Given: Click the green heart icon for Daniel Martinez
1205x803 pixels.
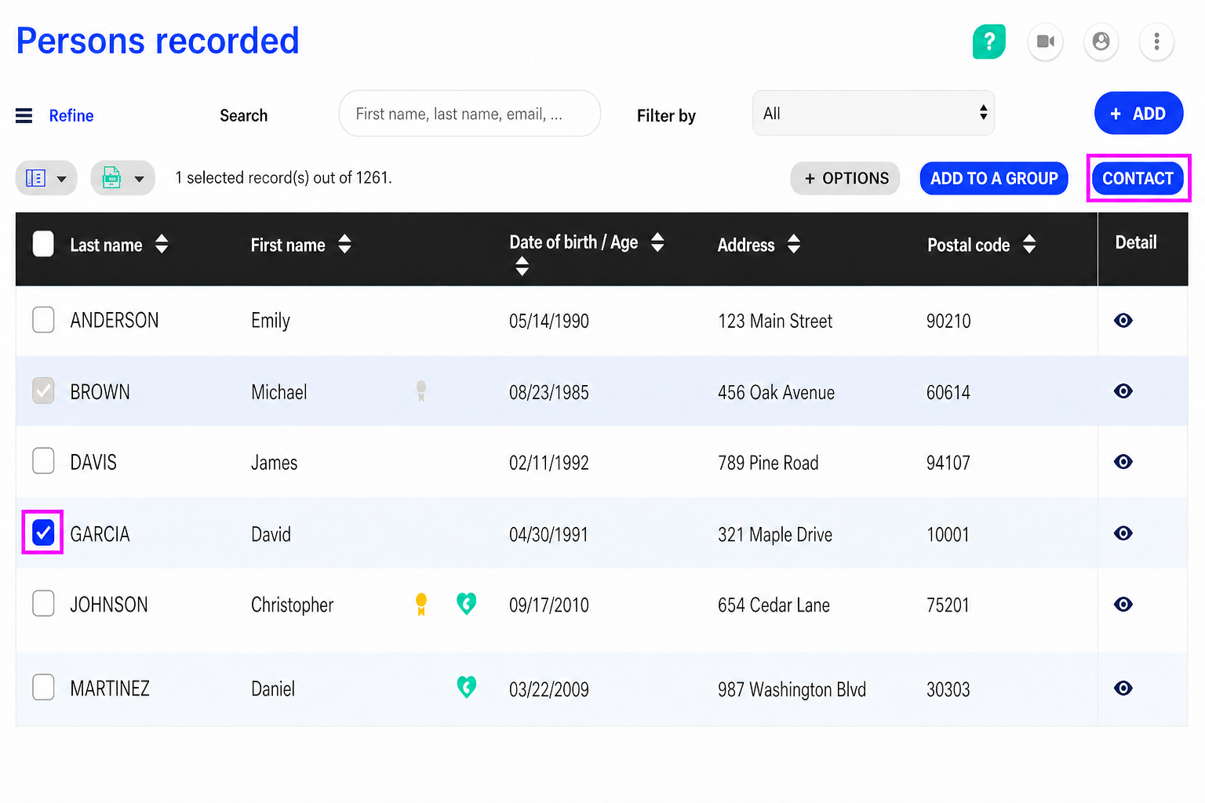Looking at the screenshot, I should (467, 687).
